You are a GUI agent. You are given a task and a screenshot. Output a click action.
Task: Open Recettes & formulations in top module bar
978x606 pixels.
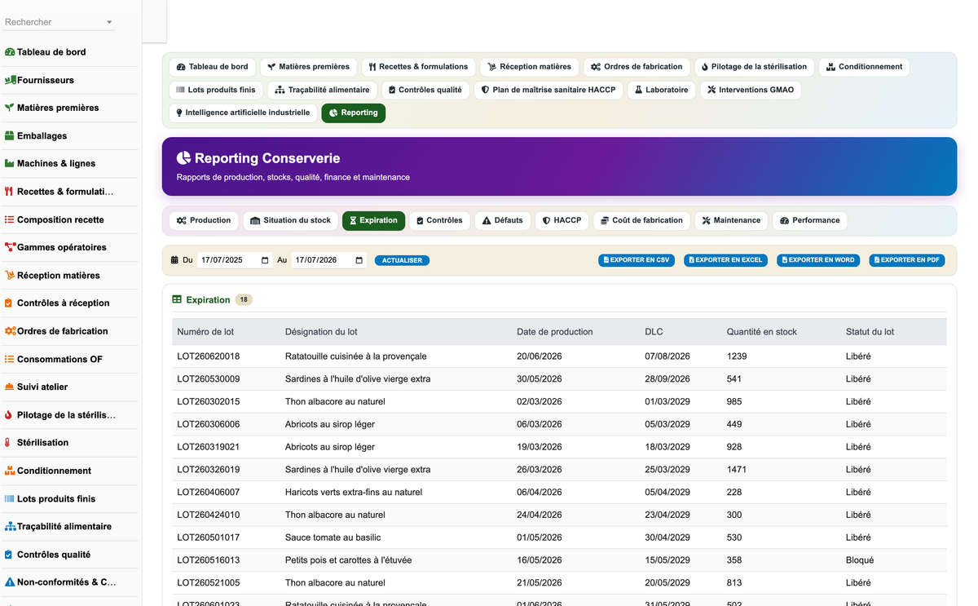418,67
